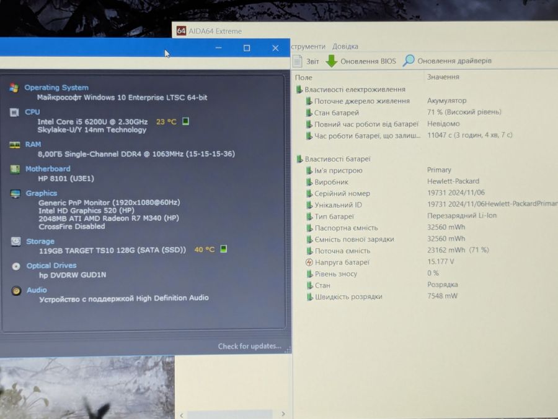Click the Оновлення драйверів toolbar button

point(447,61)
